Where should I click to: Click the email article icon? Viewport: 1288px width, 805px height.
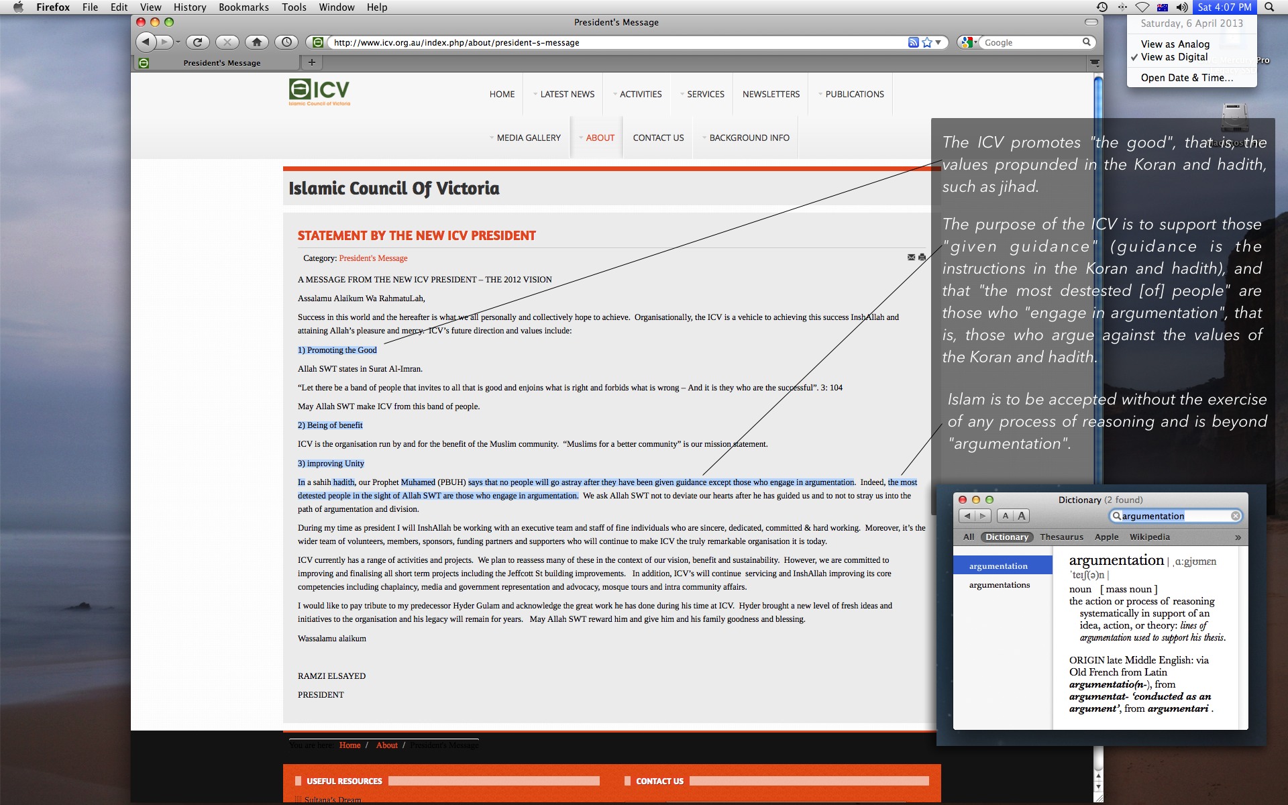[x=911, y=257]
